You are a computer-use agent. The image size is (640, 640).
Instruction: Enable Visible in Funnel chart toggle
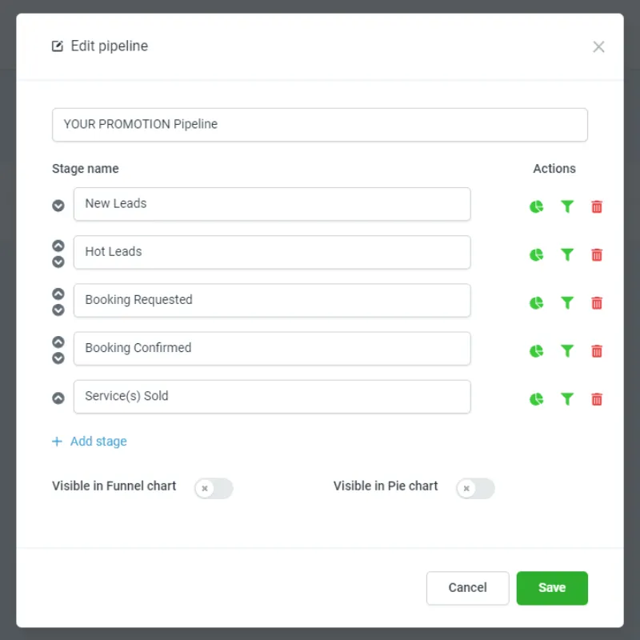point(214,488)
